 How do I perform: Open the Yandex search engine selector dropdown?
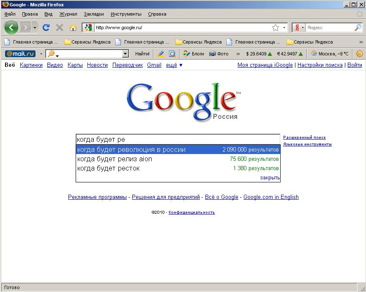tap(299, 28)
